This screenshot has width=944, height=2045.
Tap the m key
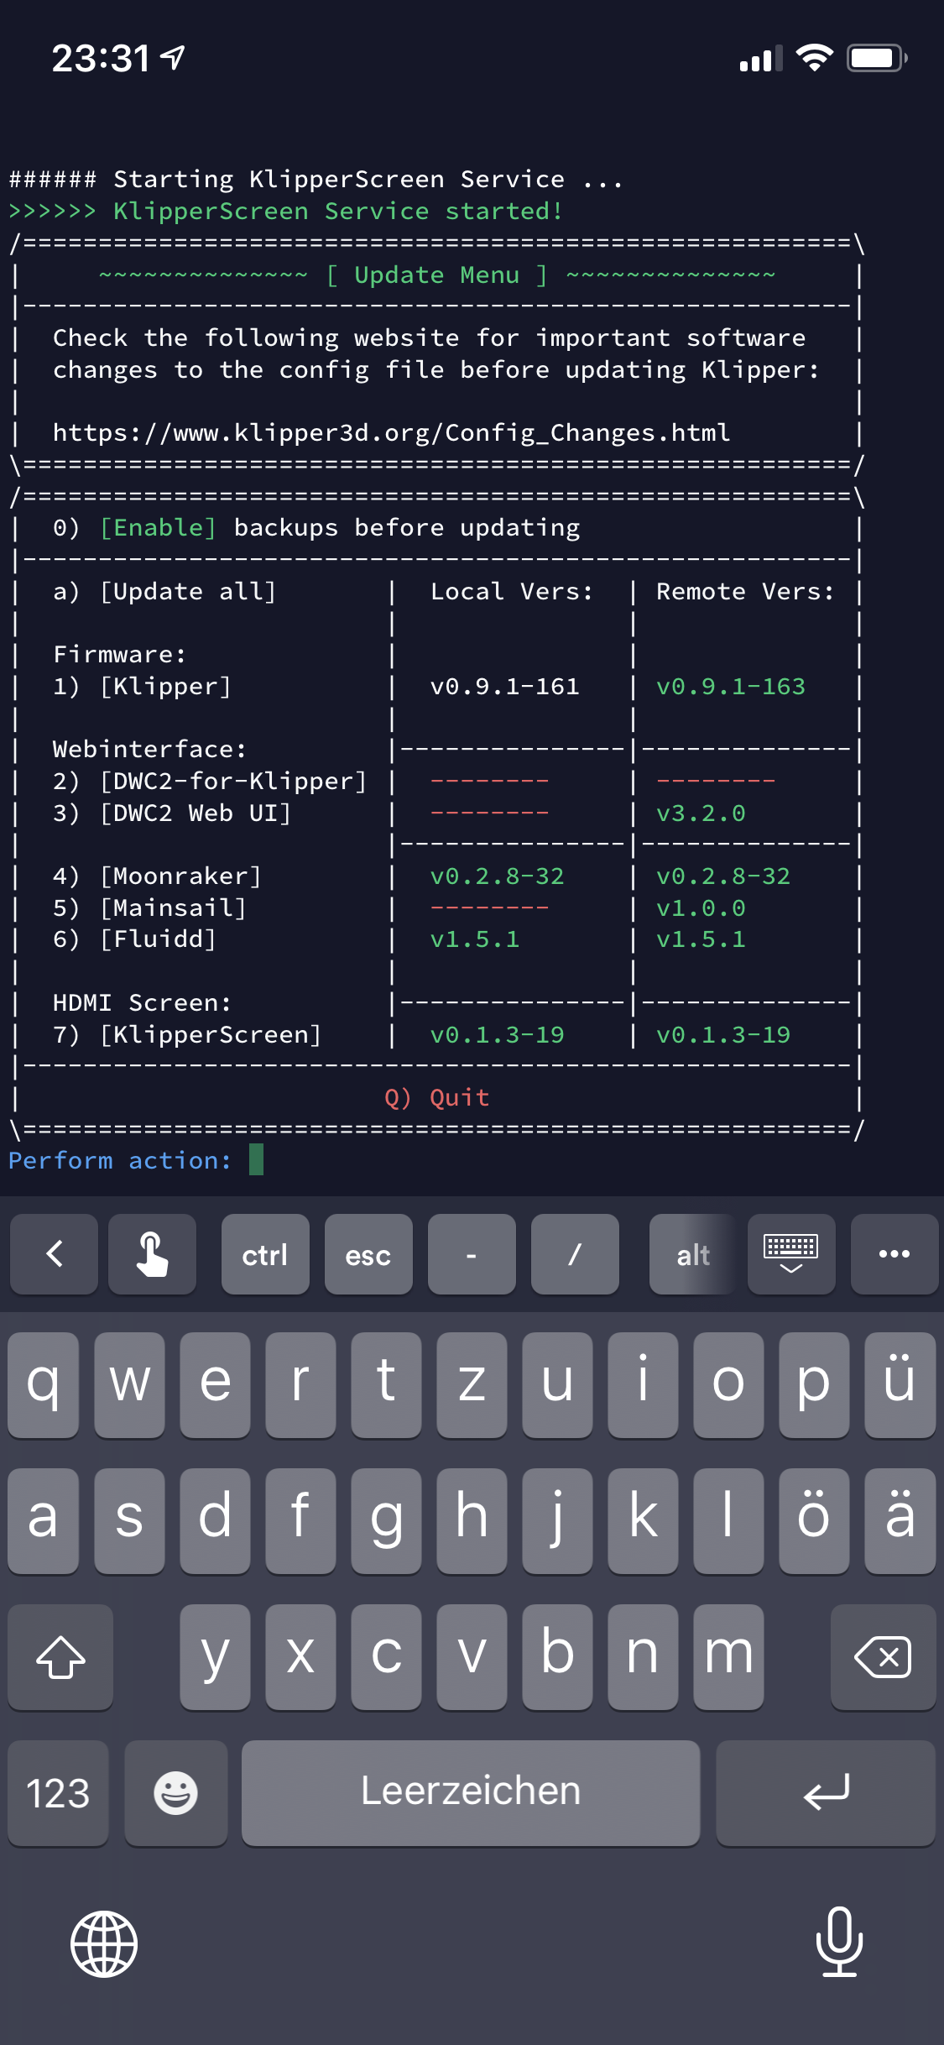click(728, 1657)
